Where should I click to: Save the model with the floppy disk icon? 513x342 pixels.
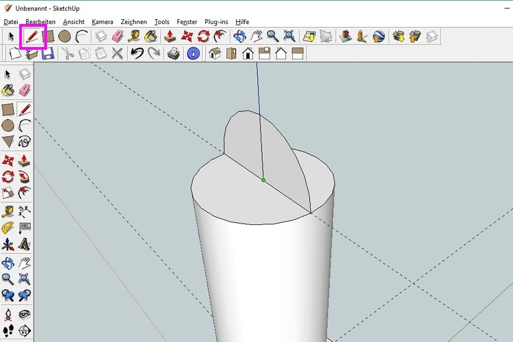[x=48, y=53]
